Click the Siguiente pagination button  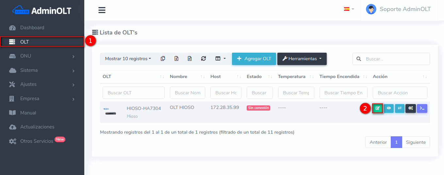click(x=416, y=142)
